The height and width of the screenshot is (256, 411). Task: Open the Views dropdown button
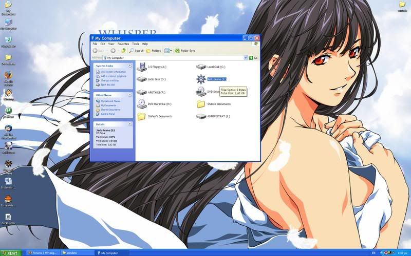click(x=168, y=51)
